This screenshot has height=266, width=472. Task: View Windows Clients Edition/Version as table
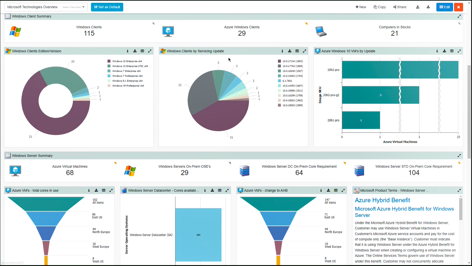[x=142, y=51]
